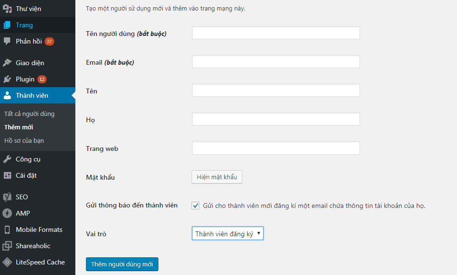Open Phản hồi comments bubble icon

click(x=7, y=41)
